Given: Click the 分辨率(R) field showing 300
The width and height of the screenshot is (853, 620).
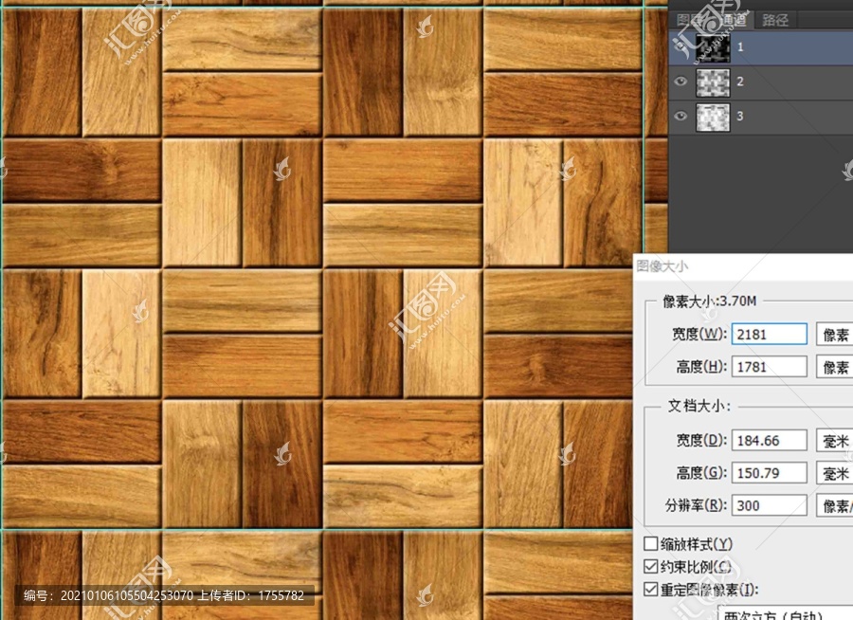Looking at the screenshot, I should pos(770,505).
